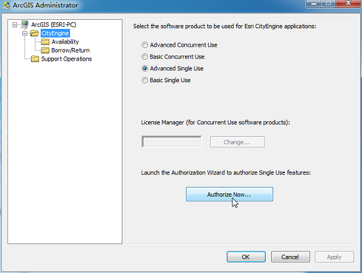Image resolution: width=362 pixels, height=273 pixels.
Task: Open the Availability tree item
Action: coord(65,41)
